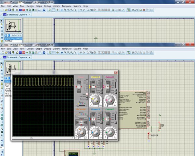Click Redraw display icon in front window toolbar
This screenshot has height=156, width=195.
[x=50, y=53]
